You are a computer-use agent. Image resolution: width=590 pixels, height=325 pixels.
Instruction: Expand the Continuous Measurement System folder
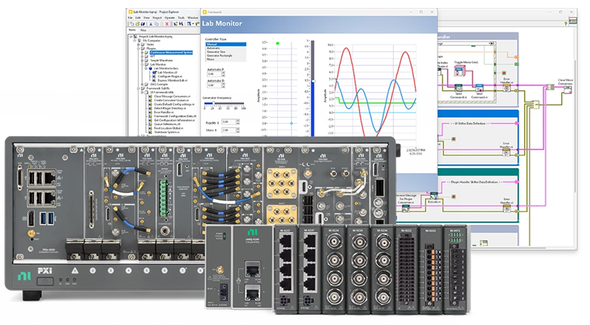click(x=142, y=52)
